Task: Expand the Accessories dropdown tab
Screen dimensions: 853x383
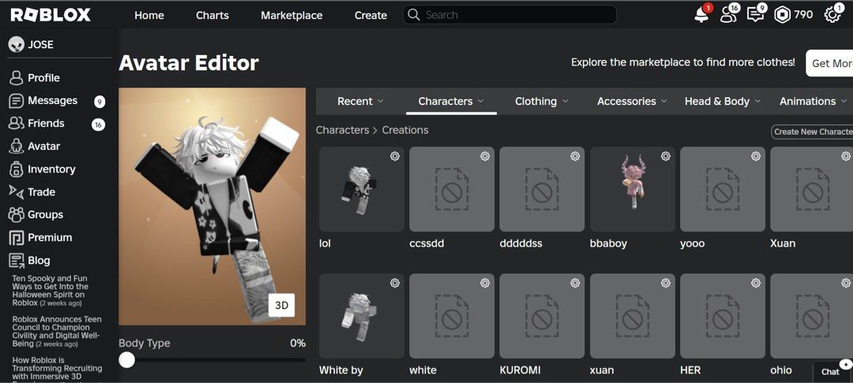Action: (632, 102)
